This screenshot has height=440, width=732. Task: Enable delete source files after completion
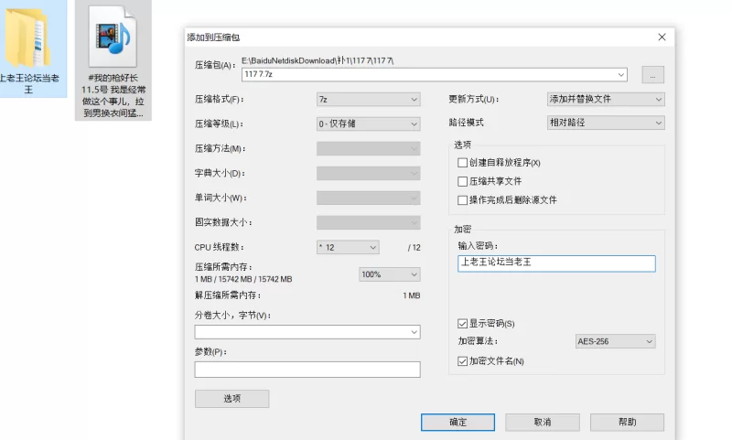pyautogui.click(x=462, y=199)
